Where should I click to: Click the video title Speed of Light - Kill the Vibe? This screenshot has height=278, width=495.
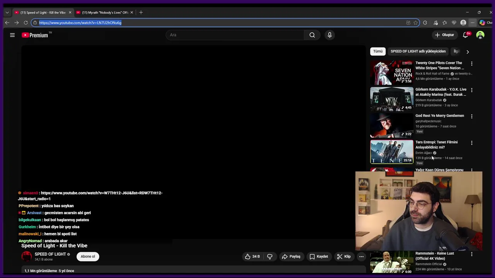(54, 246)
